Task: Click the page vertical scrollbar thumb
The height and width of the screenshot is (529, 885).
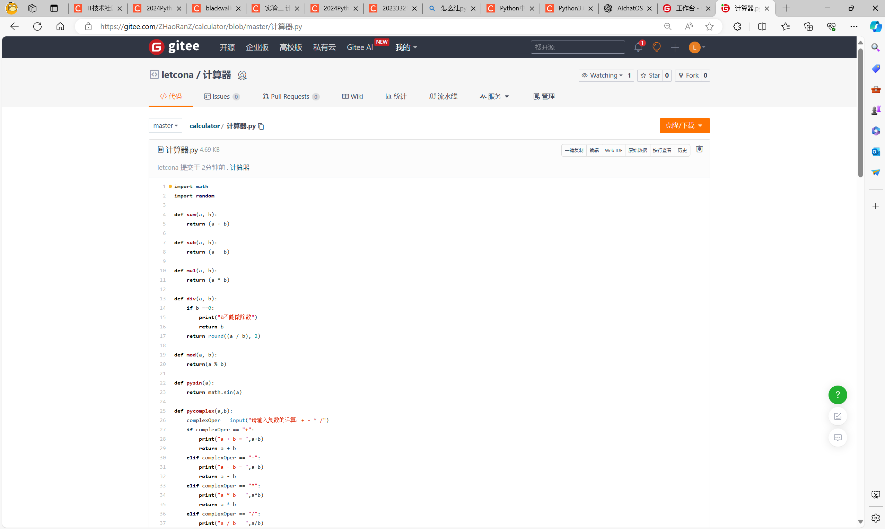Action: 860,112
